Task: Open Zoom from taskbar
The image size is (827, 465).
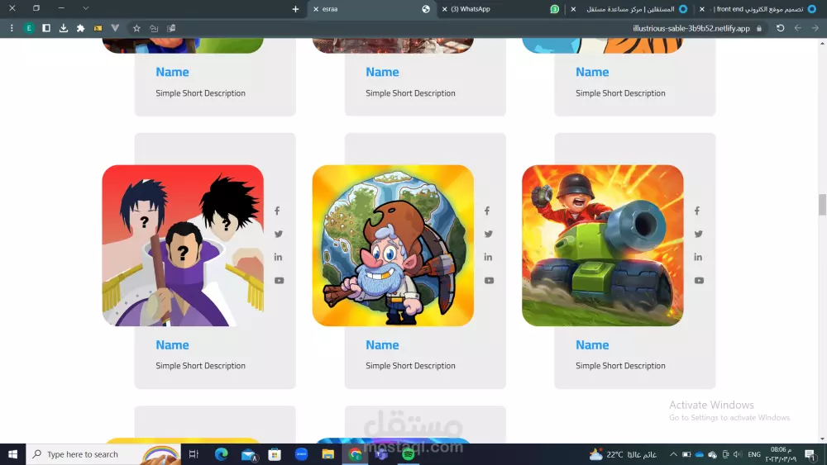Action: click(x=301, y=454)
